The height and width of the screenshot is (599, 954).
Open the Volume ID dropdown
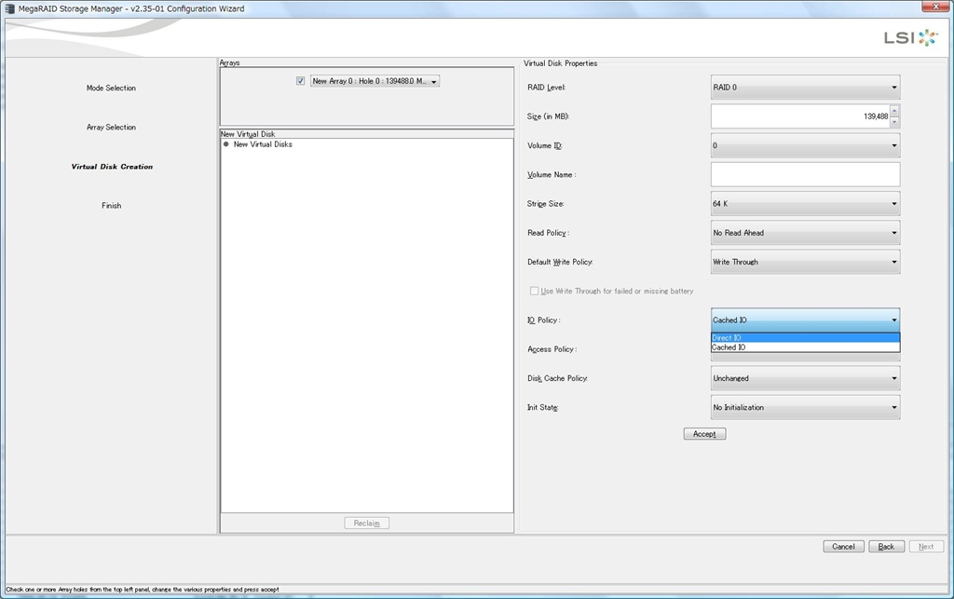point(805,145)
